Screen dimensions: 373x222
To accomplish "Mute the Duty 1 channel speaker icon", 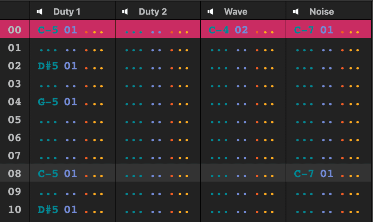I will (39, 12).
